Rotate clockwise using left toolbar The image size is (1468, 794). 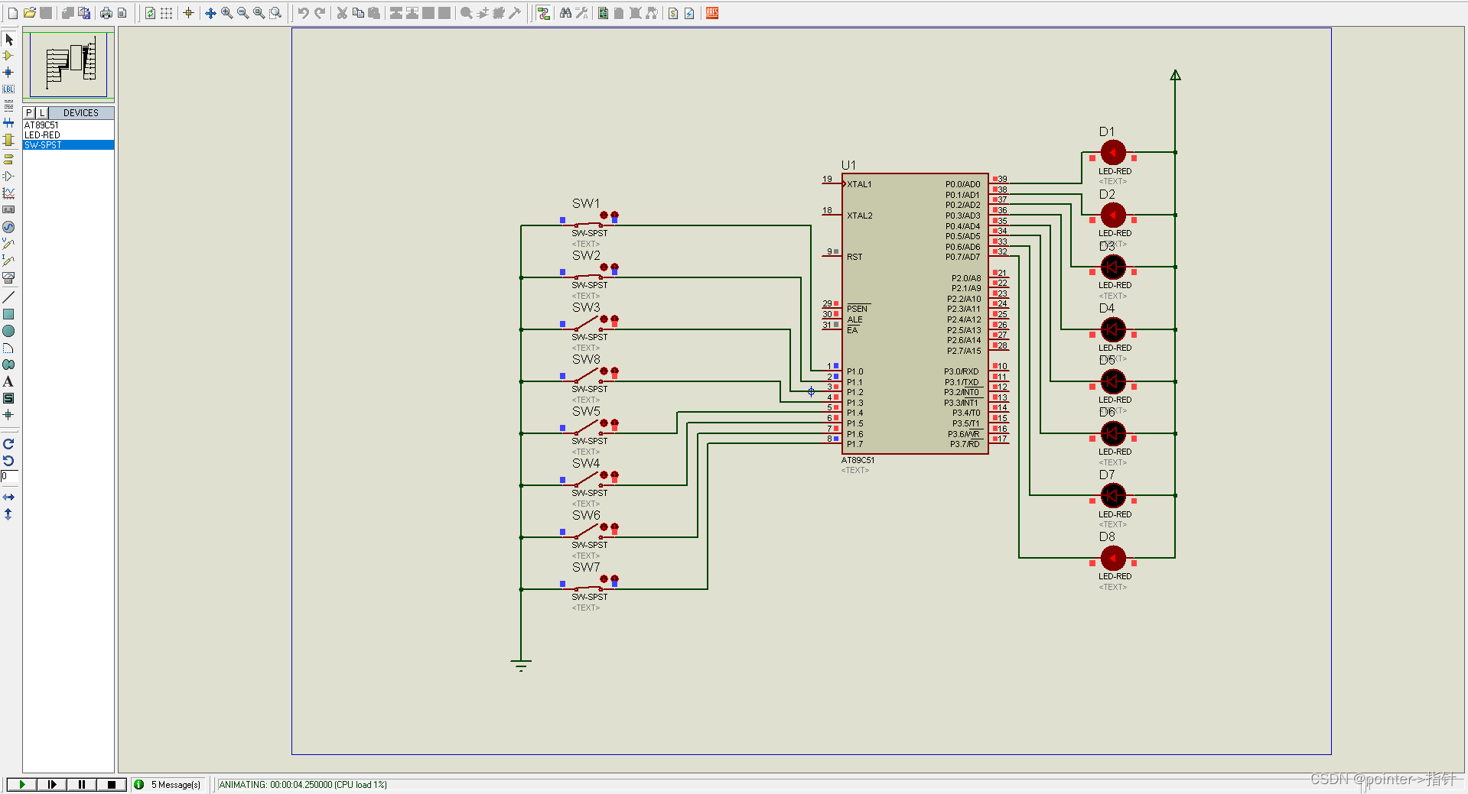pyautogui.click(x=8, y=444)
